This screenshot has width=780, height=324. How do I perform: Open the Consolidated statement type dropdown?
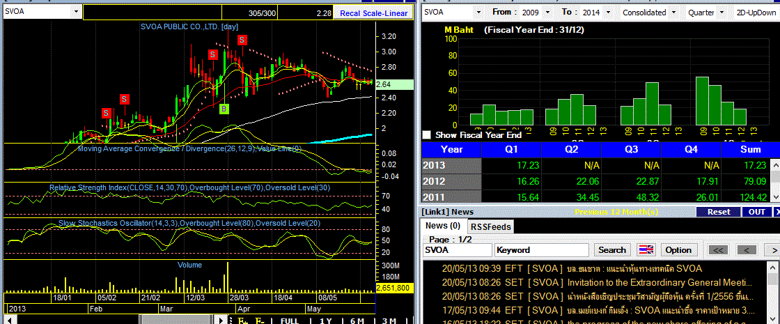673,12
